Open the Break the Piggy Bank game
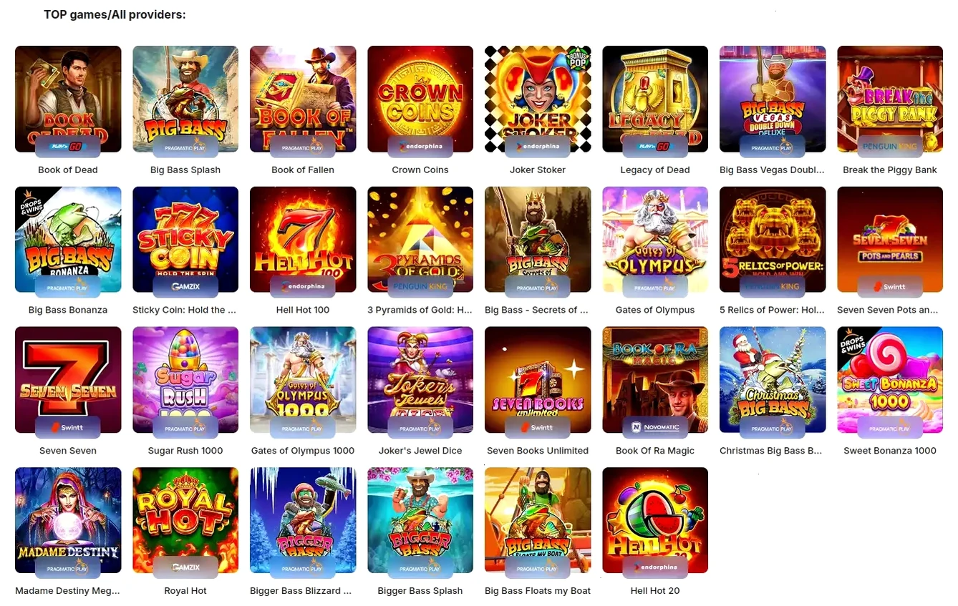Image resolution: width=958 pixels, height=606 pixels. click(890, 99)
